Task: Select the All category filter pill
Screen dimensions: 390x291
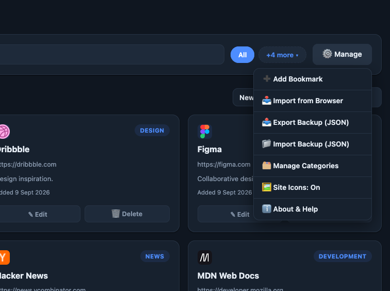Action: [242, 55]
